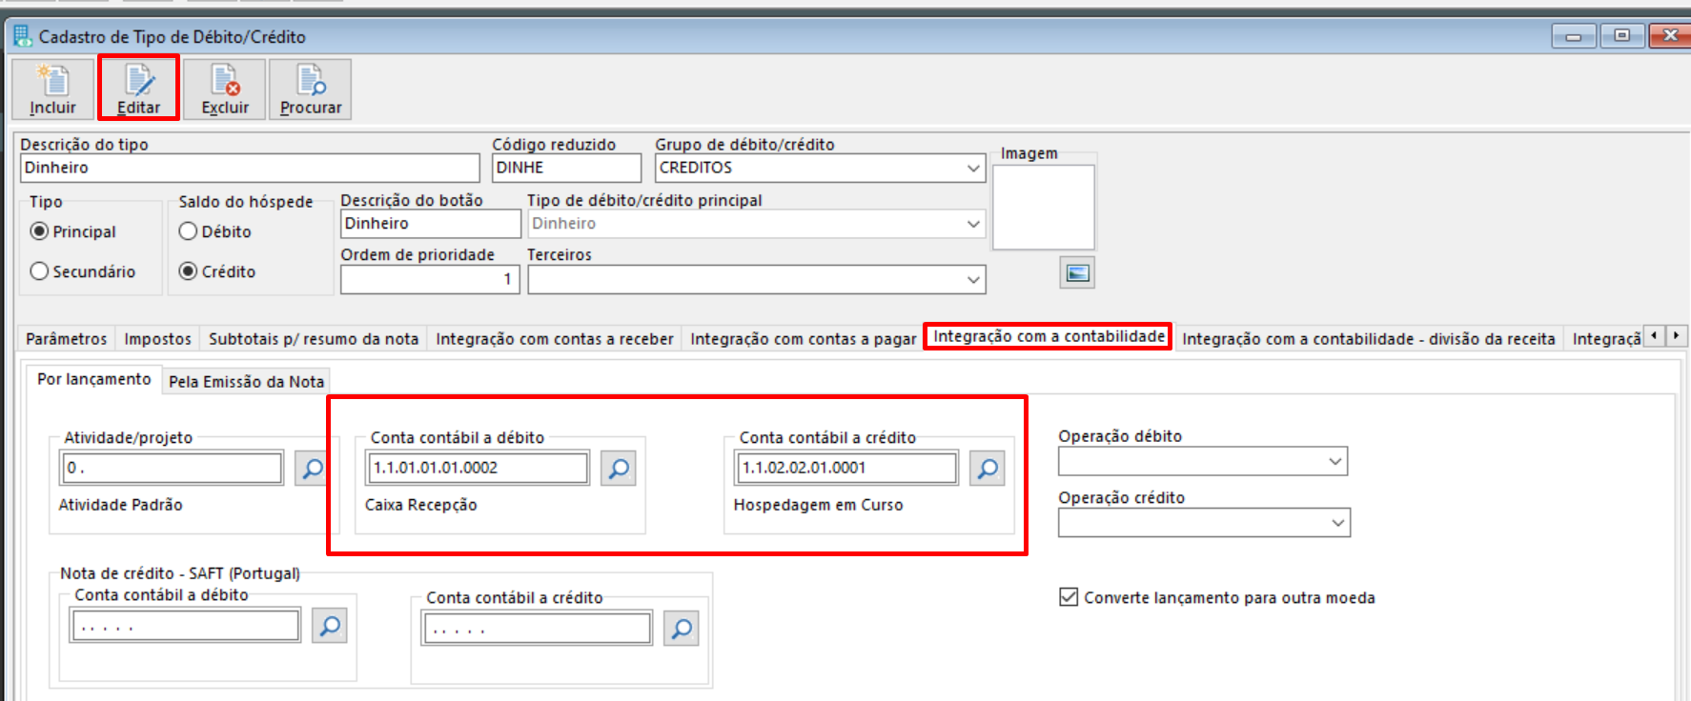The height and width of the screenshot is (701, 1691).
Task: Open the Grupo de débito/crédito dropdown
Action: 973,168
